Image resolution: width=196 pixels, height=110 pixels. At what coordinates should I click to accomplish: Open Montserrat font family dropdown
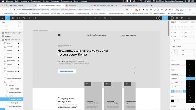coord(178,74)
